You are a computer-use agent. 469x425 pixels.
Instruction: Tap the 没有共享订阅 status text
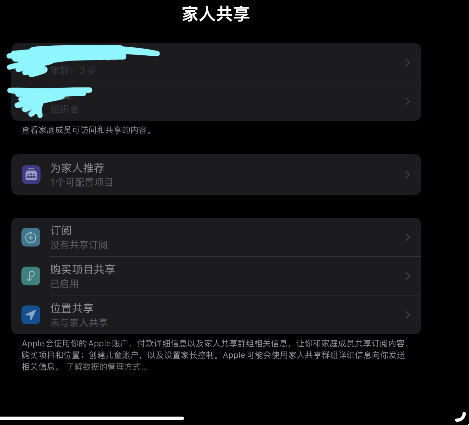pyautogui.click(x=79, y=245)
